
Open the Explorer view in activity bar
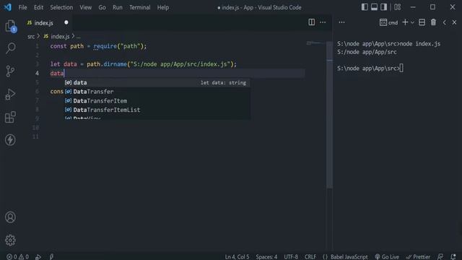pyautogui.click(x=10, y=26)
